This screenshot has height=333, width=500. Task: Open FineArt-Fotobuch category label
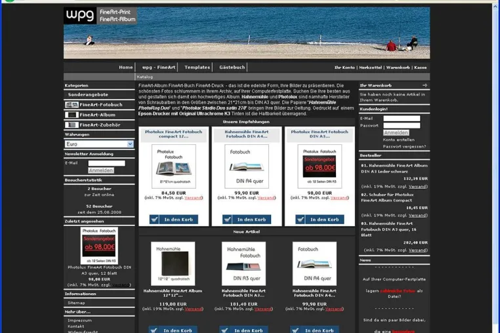tap(101, 104)
